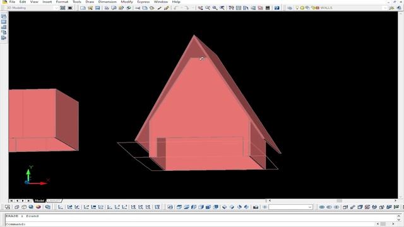
Task: Click the Undo arrow icon
Action: [176, 8]
